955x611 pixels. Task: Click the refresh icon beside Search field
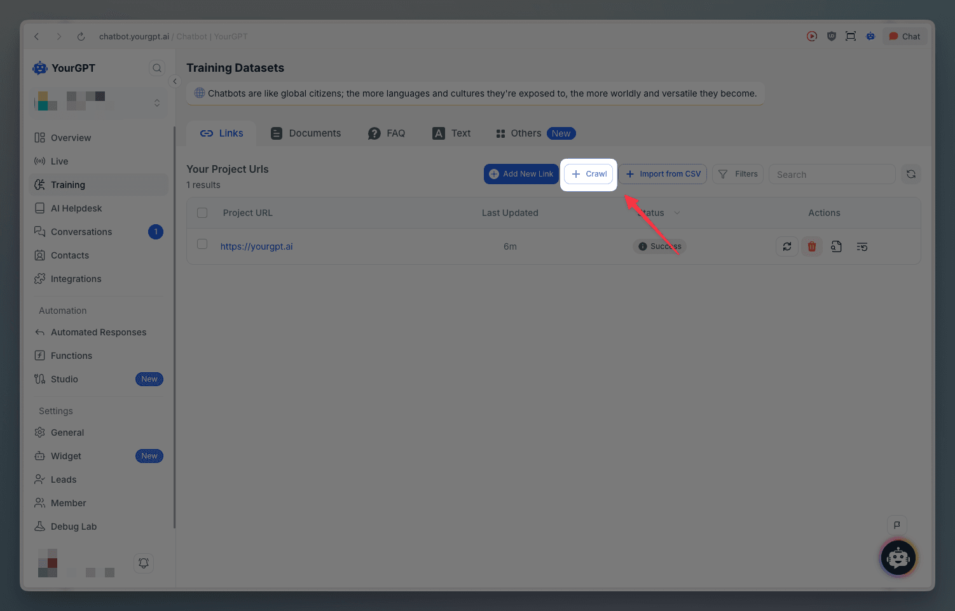pos(910,174)
